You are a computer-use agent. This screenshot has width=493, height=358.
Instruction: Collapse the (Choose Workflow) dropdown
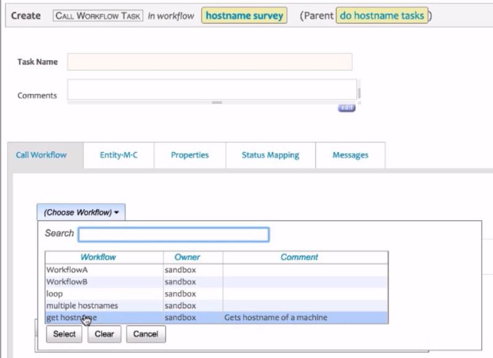coord(81,213)
